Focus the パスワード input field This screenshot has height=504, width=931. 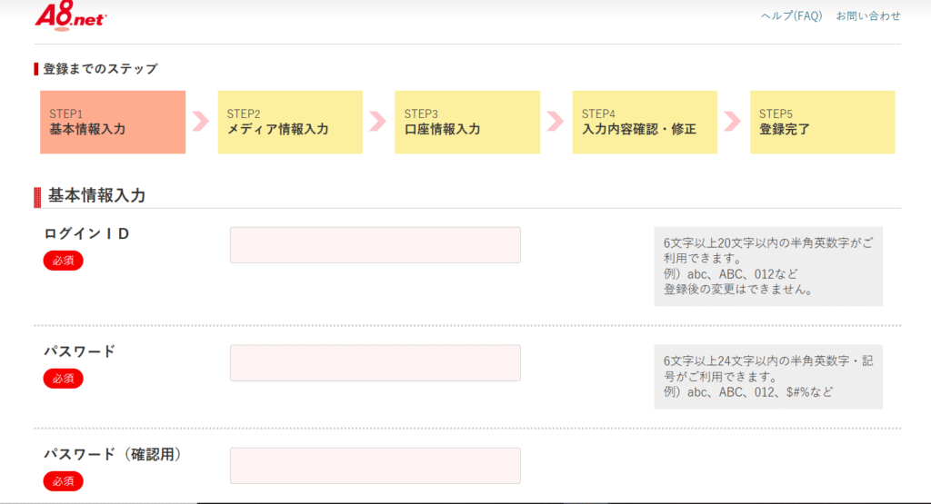(x=375, y=363)
